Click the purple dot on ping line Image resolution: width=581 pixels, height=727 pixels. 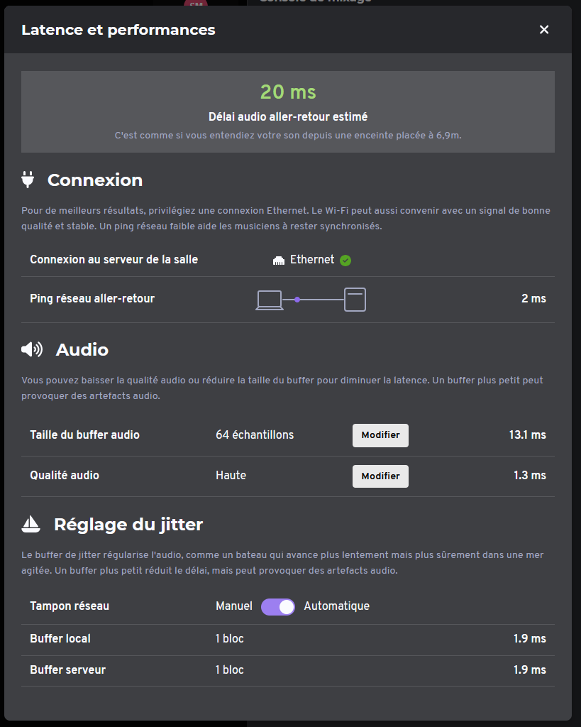(297, 300)
